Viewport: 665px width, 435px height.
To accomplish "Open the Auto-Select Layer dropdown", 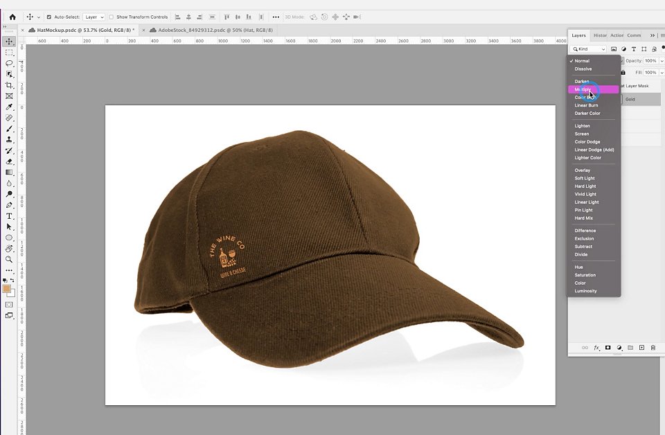I will [x=94, y=17].
